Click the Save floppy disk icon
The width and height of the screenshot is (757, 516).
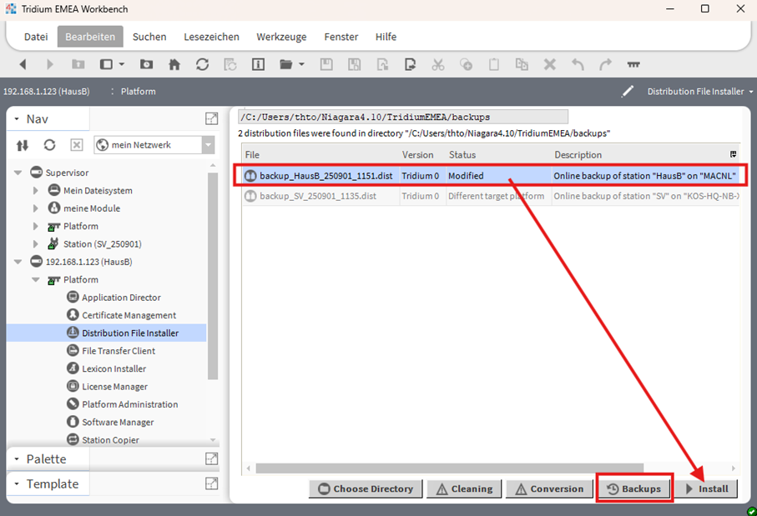pos(326,65)
